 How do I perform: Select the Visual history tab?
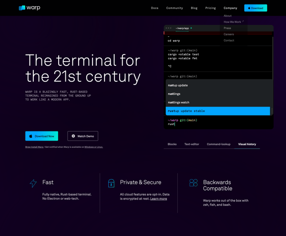247,144
